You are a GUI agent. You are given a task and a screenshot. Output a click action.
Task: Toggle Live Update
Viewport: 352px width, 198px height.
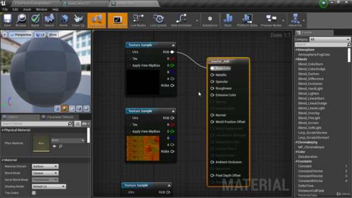click(x=158, y=20)
